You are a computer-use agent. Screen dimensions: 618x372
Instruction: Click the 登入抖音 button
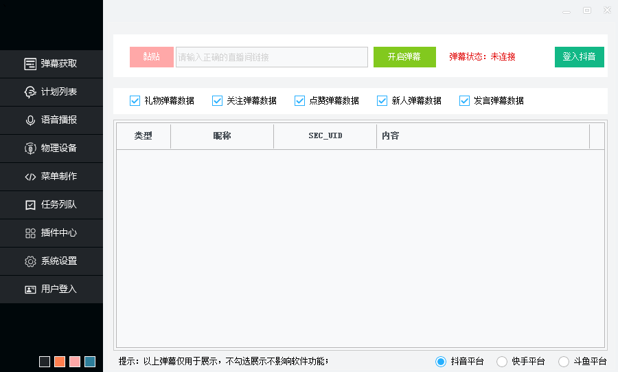pos(579,57)
